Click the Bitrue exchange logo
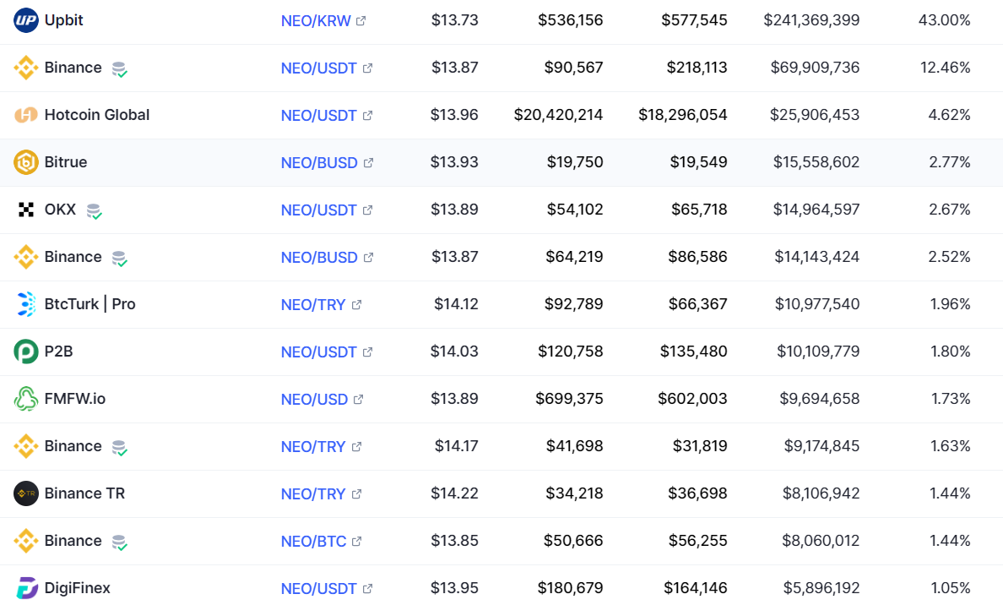1003x605 pixels. [x=25, y=162]
